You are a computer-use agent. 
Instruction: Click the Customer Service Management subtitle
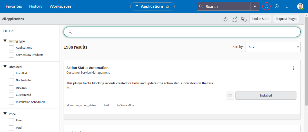click(88, 73)
